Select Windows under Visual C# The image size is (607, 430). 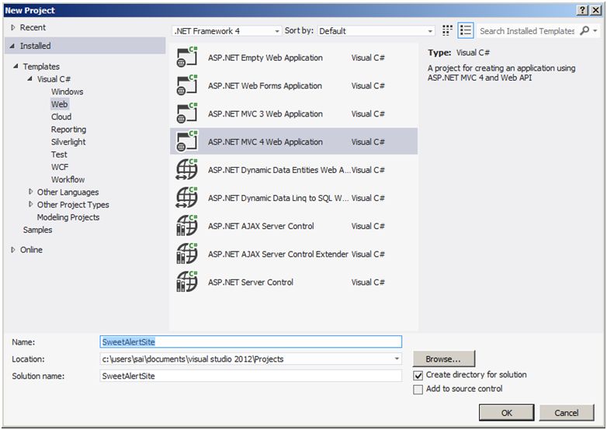click(67, 92)
